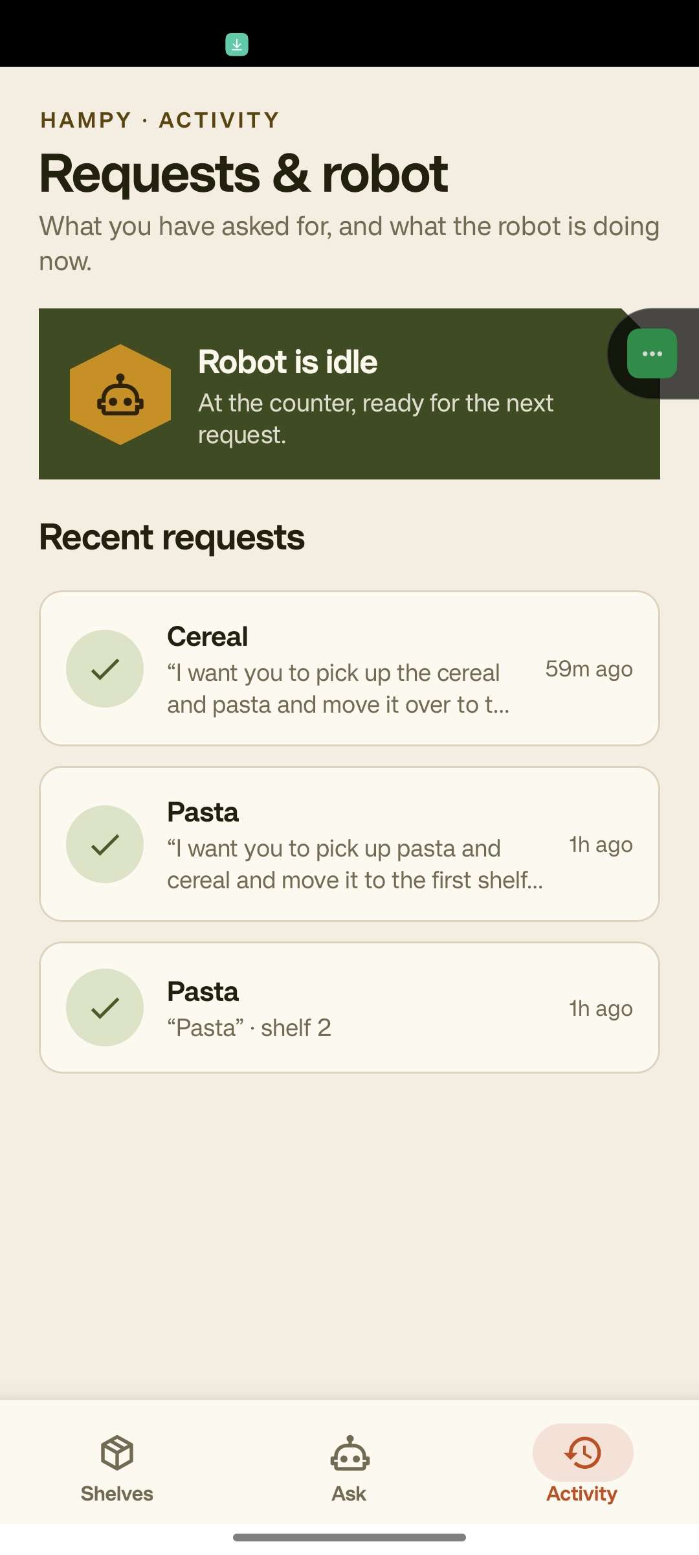Tap the home gesture bar

click(x=349, y=1538)
